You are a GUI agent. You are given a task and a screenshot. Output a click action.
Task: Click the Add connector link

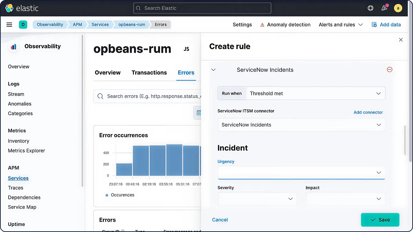click(x=368, y=112)
